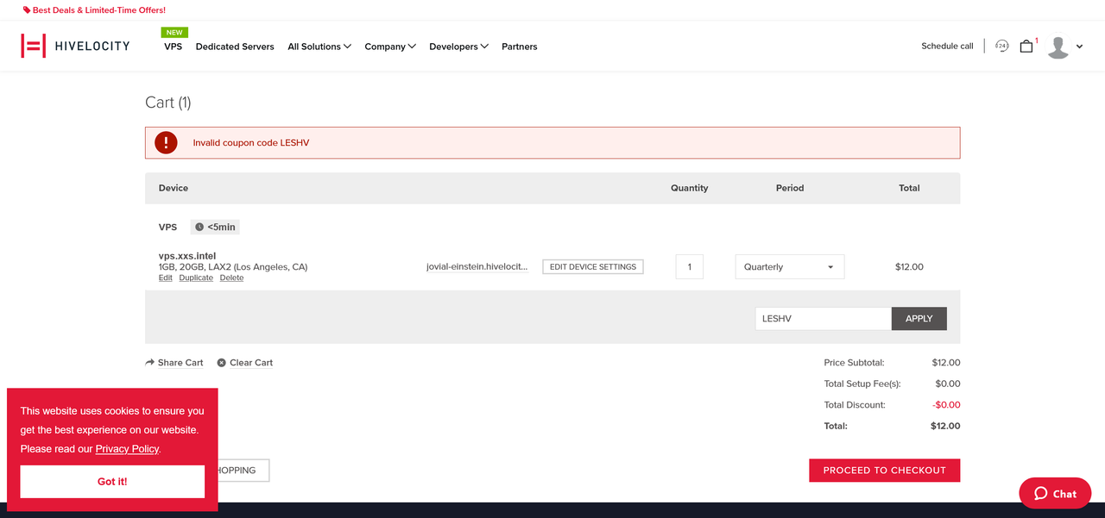
Task: Apply the coupon code
Action: 919,319
